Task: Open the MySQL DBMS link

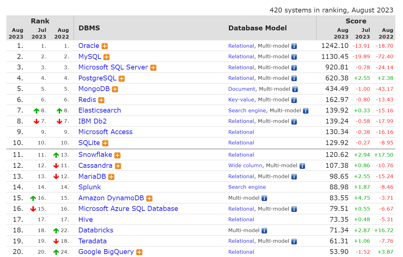Action: [x=90, y=56]
